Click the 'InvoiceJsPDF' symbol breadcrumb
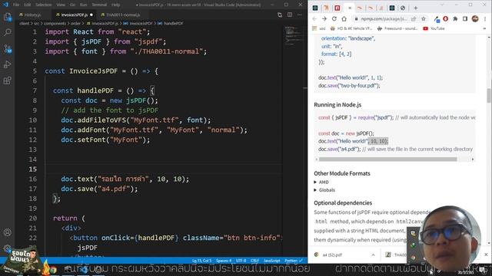The image size is (492, 276). click(x=141, y=24)
